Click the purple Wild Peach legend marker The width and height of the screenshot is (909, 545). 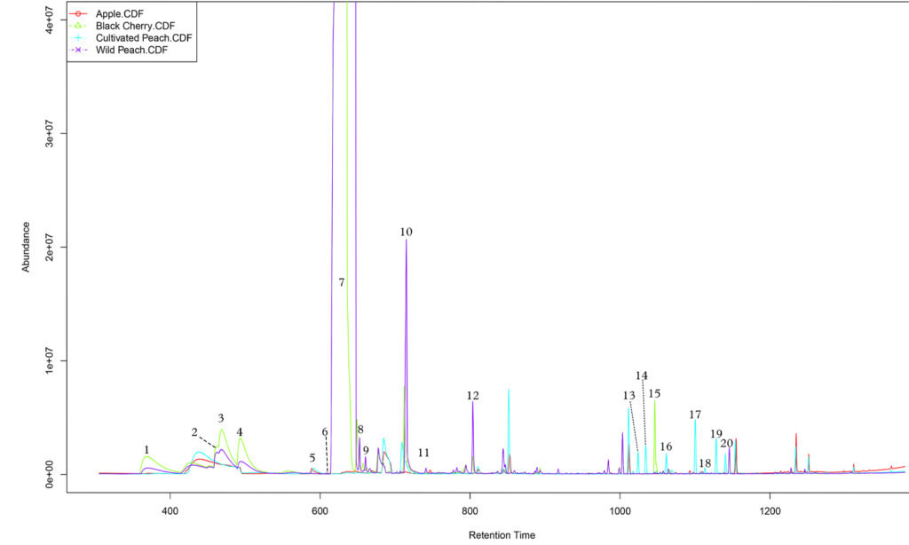[78, 51]
